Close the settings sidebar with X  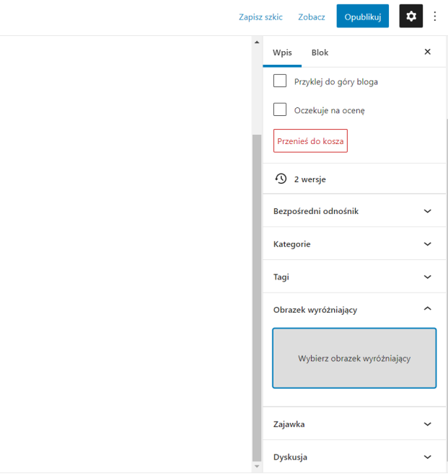427,52
